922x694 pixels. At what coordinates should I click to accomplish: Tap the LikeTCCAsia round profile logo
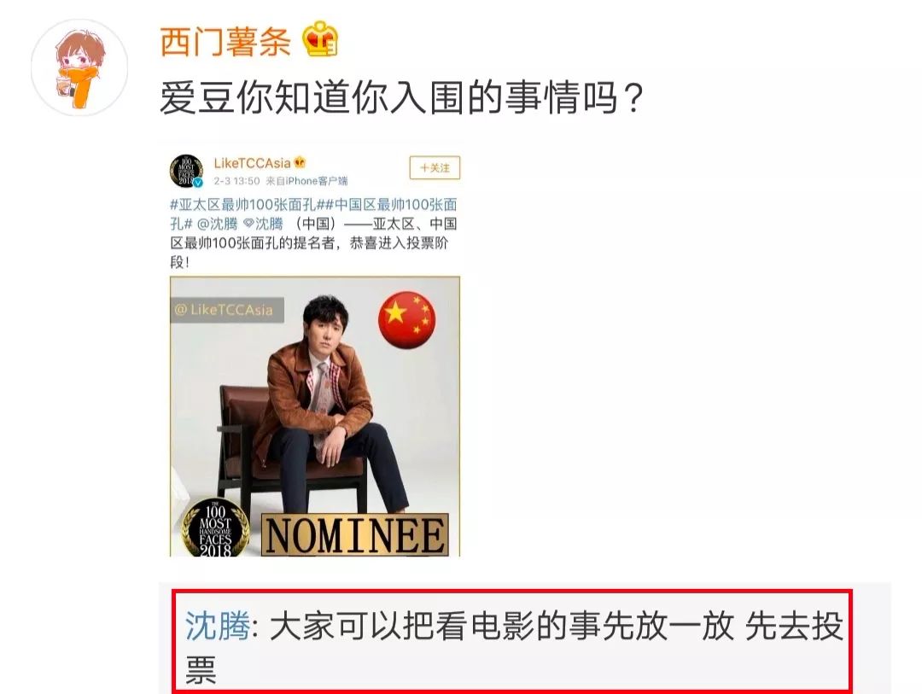pyautogui.click(x=186, y=171)
